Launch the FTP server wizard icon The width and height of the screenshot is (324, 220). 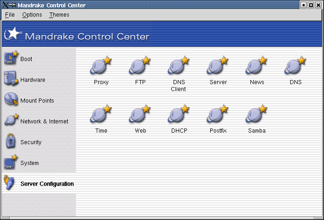point(140,65)
